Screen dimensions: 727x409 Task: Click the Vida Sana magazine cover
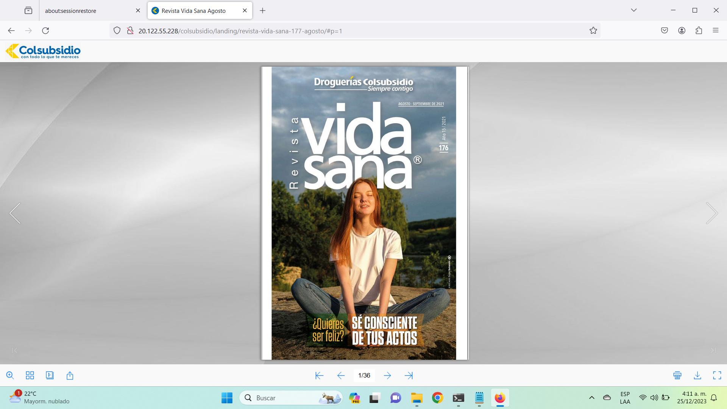[364, 213]
